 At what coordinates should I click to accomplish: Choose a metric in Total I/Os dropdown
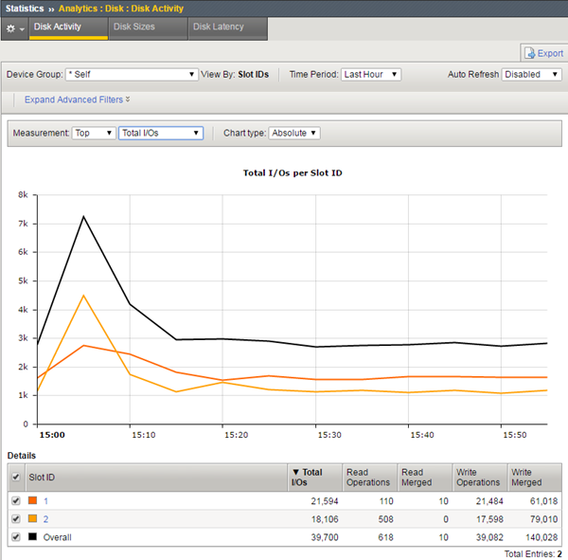[x=161, y=134]
